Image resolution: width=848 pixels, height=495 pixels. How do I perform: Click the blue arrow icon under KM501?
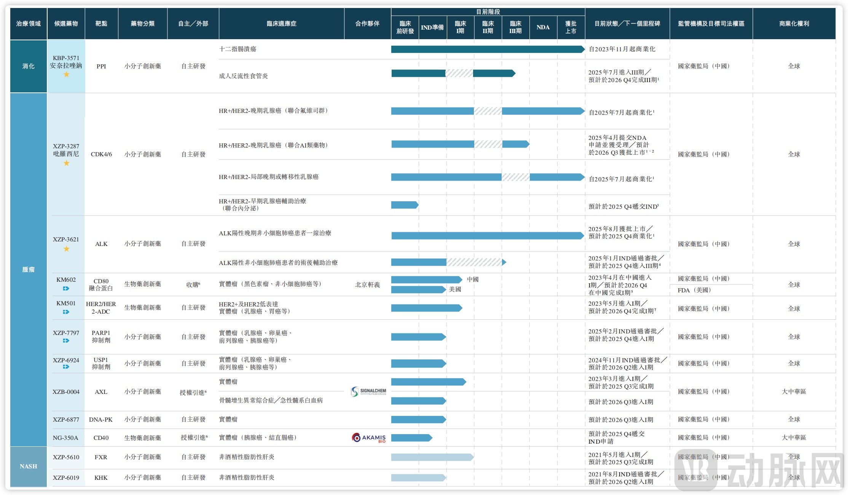[66, 312]
